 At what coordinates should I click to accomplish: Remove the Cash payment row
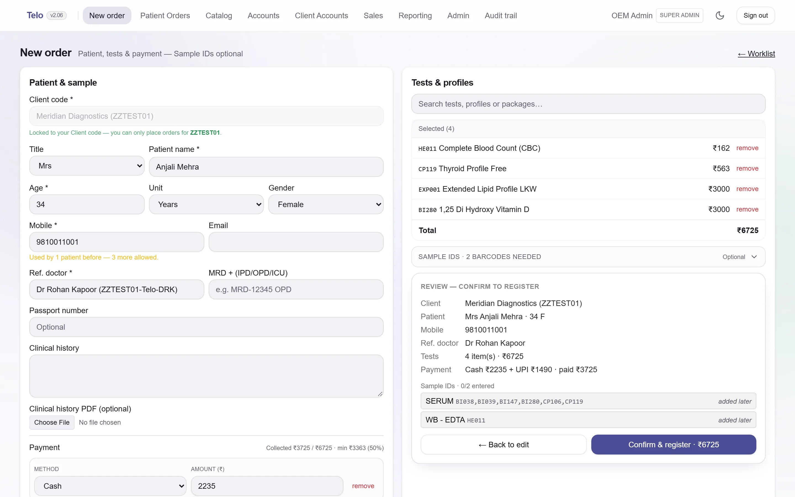pos(363,486)
